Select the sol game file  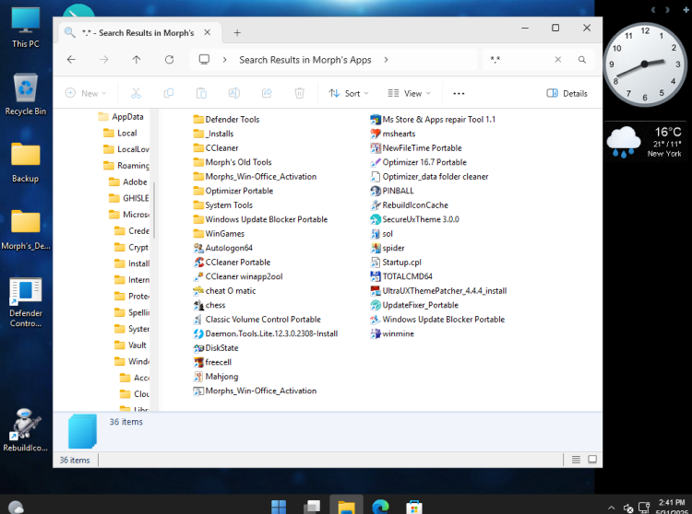[x=382, y=234]
